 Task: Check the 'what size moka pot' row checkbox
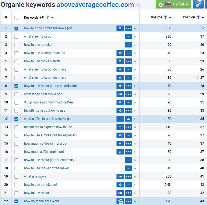pos(16,37)
